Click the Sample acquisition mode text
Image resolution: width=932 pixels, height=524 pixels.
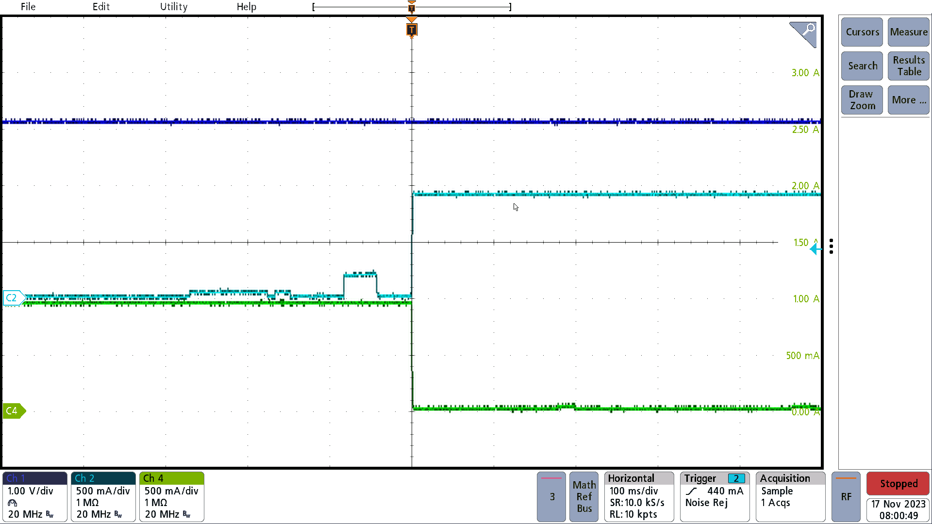777,491
